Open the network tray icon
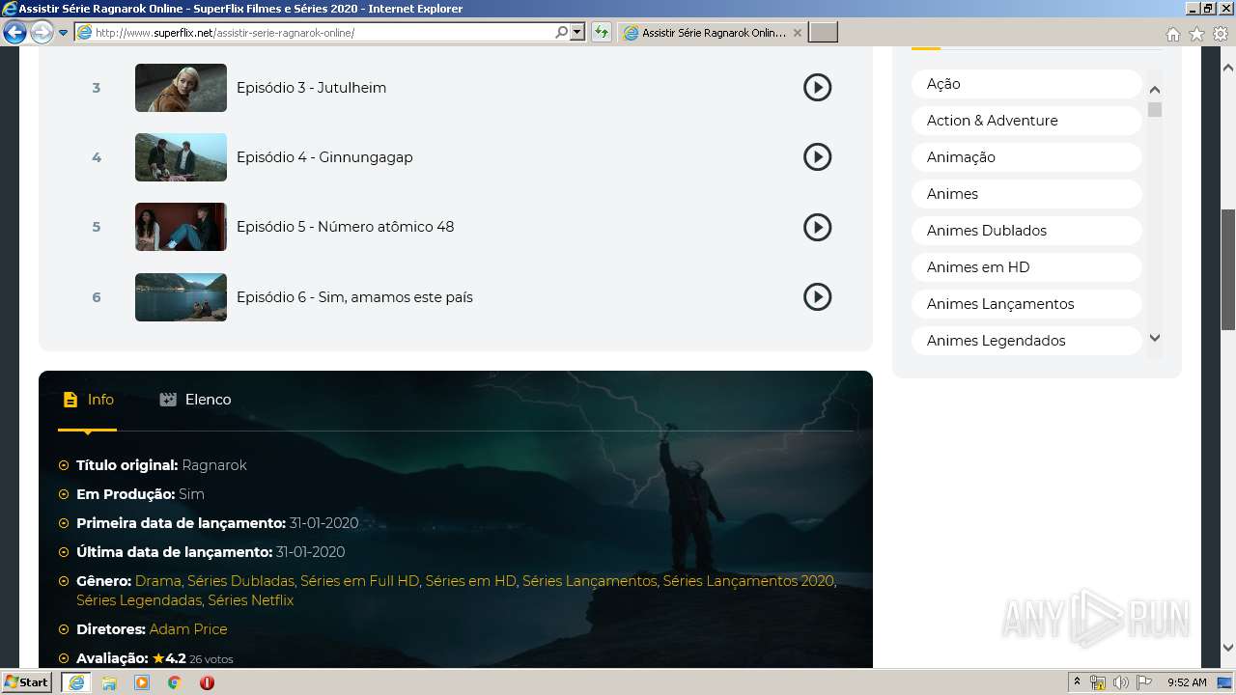This screenshot has height=695, width=1236. 1098,682
